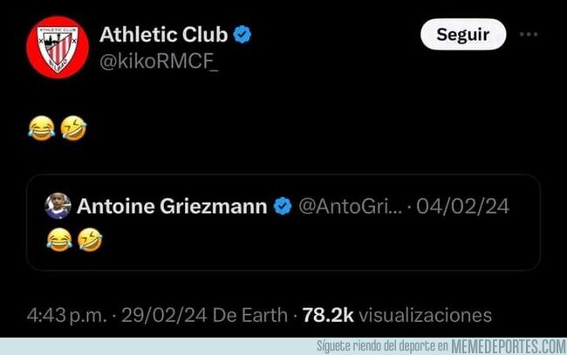The height and width of the screenshot is (355, 567).
Task: Click verified badge beside Athletic Club
Action: point(244,35)
